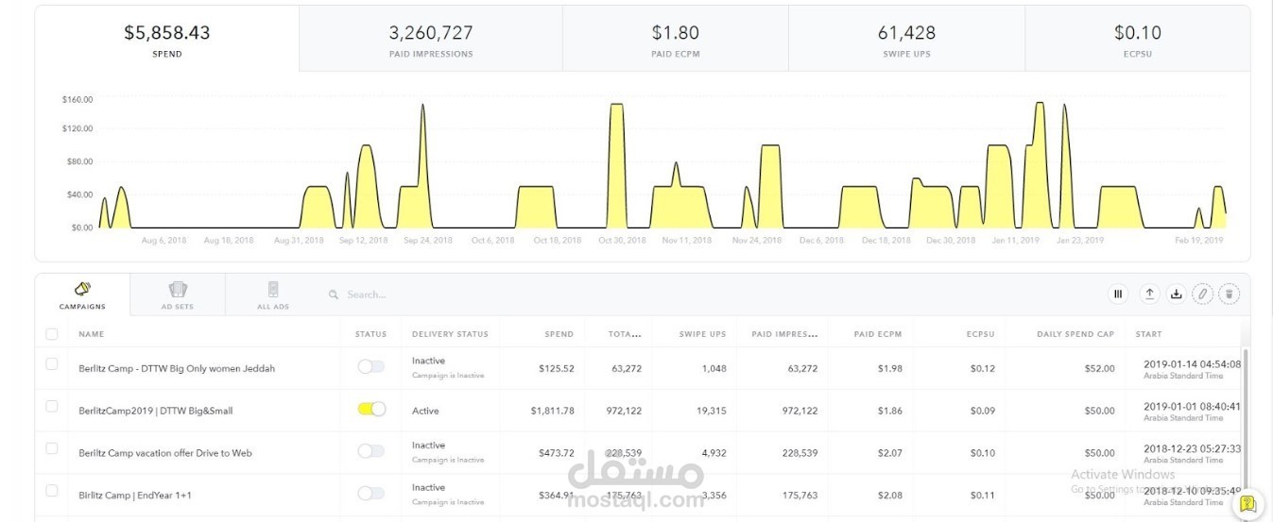Switch to the All Ads tab
This screenshot has width=1273, height=522.
pos(273,295)
